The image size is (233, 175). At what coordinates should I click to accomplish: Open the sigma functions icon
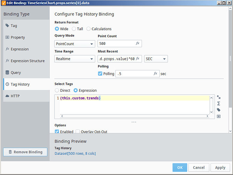point(219,104)
